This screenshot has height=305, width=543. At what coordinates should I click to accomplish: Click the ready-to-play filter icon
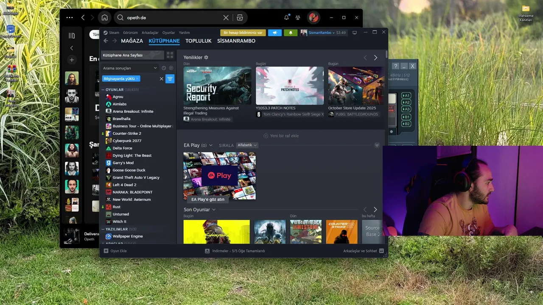point(171,68)
